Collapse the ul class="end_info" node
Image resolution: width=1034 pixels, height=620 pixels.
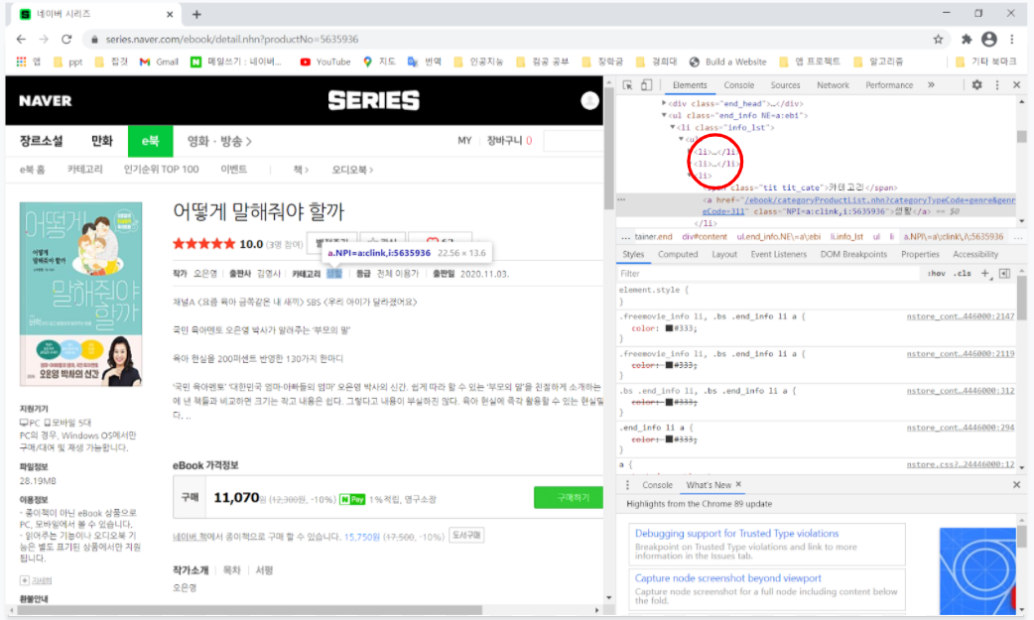click(664, 115)
